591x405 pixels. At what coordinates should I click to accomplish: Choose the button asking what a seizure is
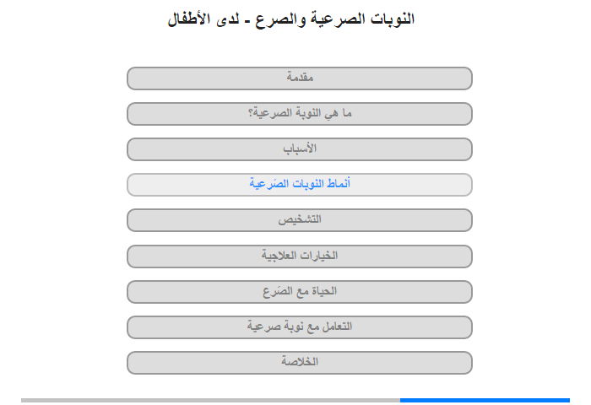(299, 114)
